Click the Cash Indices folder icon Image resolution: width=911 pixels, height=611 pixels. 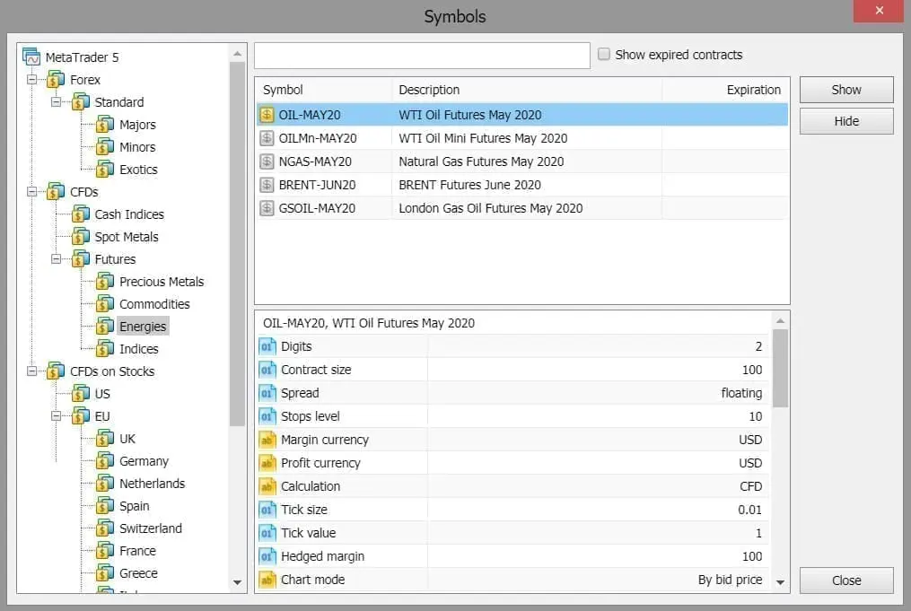click(81, 214)
